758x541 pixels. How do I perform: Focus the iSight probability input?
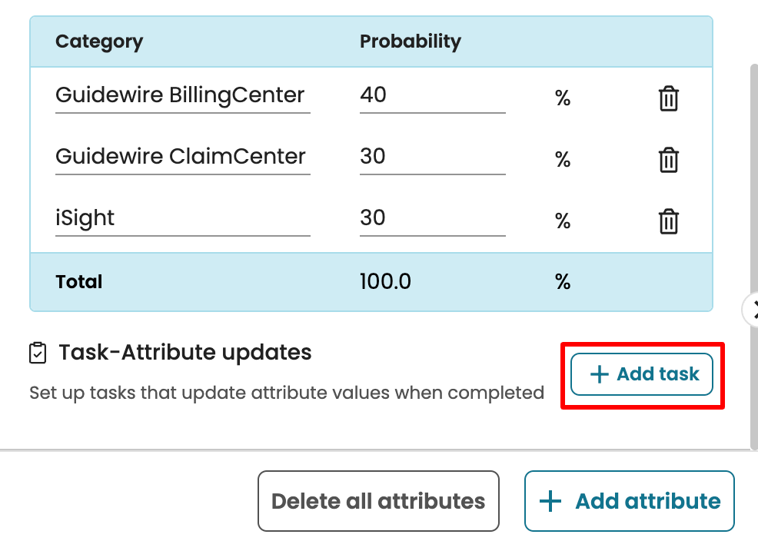(432, 219)
